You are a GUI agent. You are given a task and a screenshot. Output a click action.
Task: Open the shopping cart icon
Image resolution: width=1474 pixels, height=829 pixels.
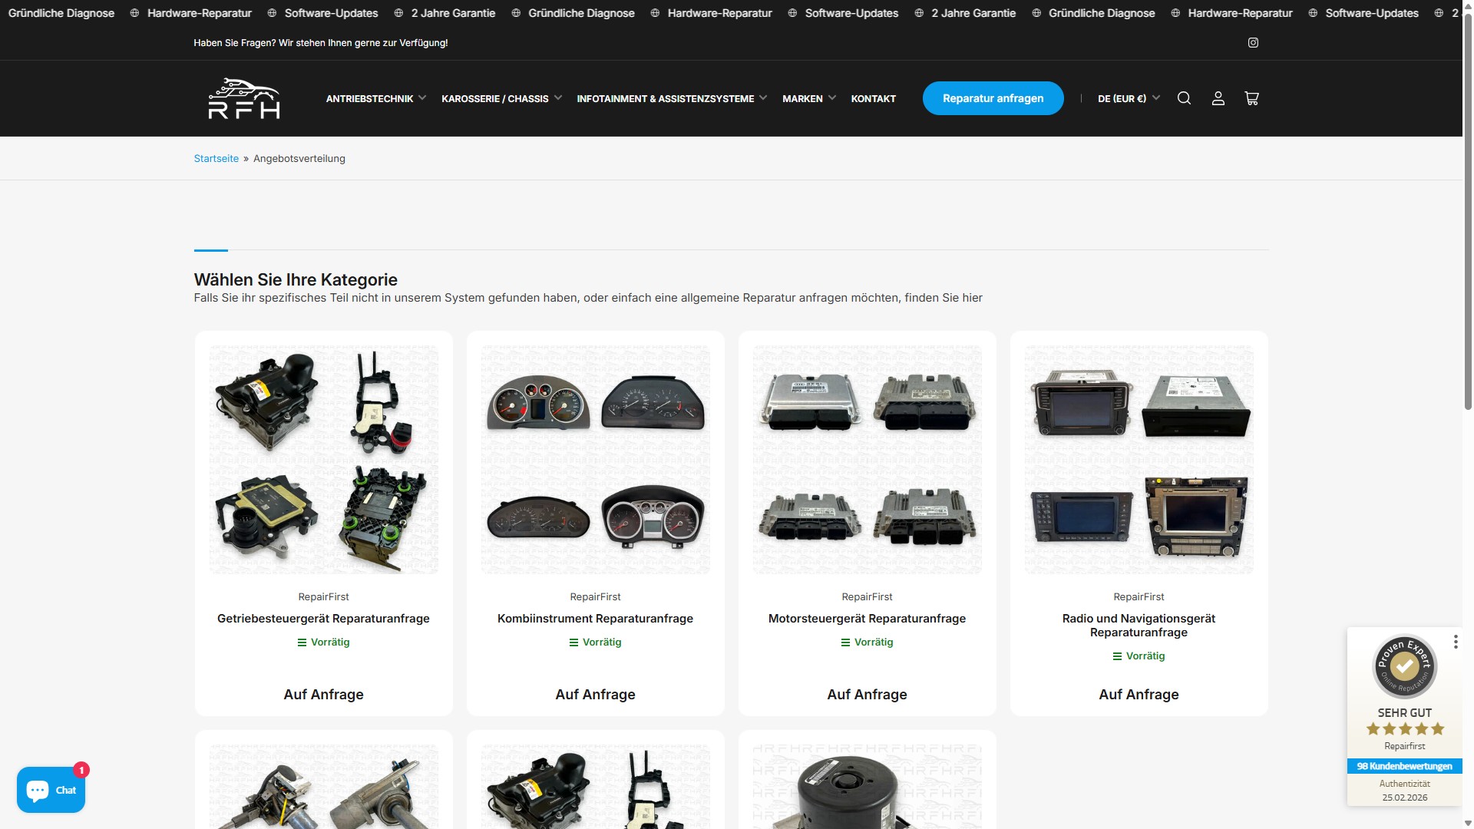(x=1251, y=98)
